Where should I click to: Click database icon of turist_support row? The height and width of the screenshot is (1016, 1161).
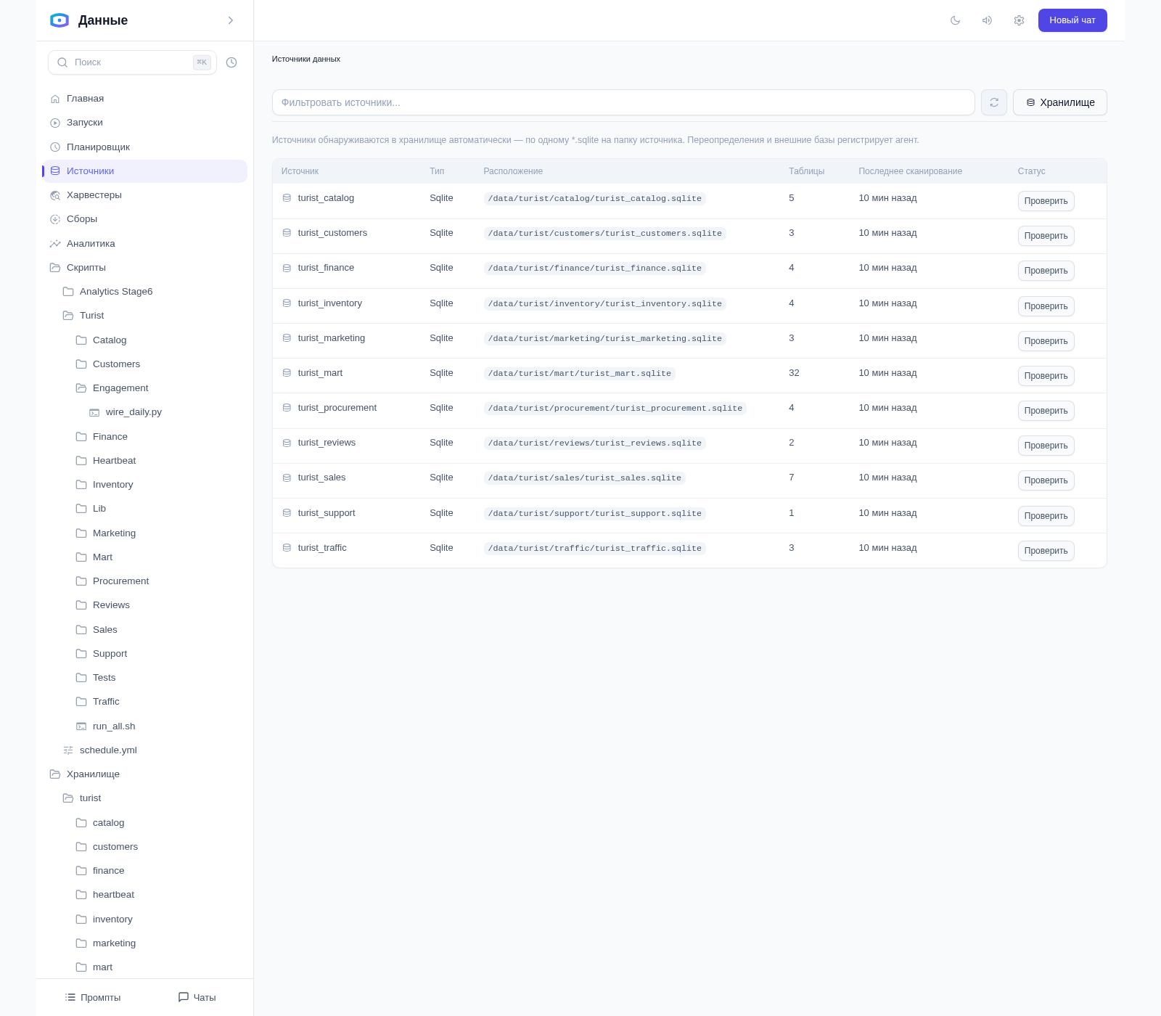click(x=287, y=513)
